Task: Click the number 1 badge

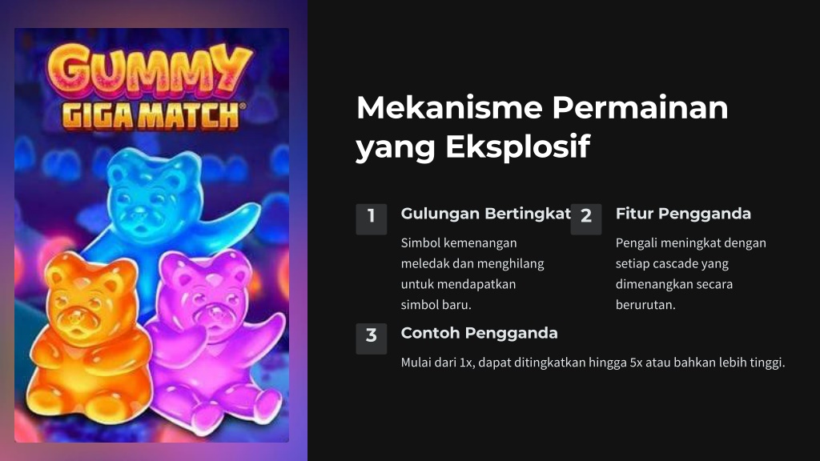Action: [x=372, y=219]
